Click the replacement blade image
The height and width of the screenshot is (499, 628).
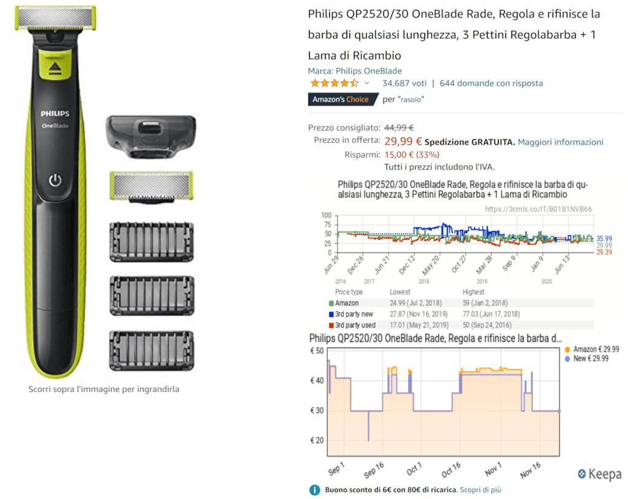151,186
